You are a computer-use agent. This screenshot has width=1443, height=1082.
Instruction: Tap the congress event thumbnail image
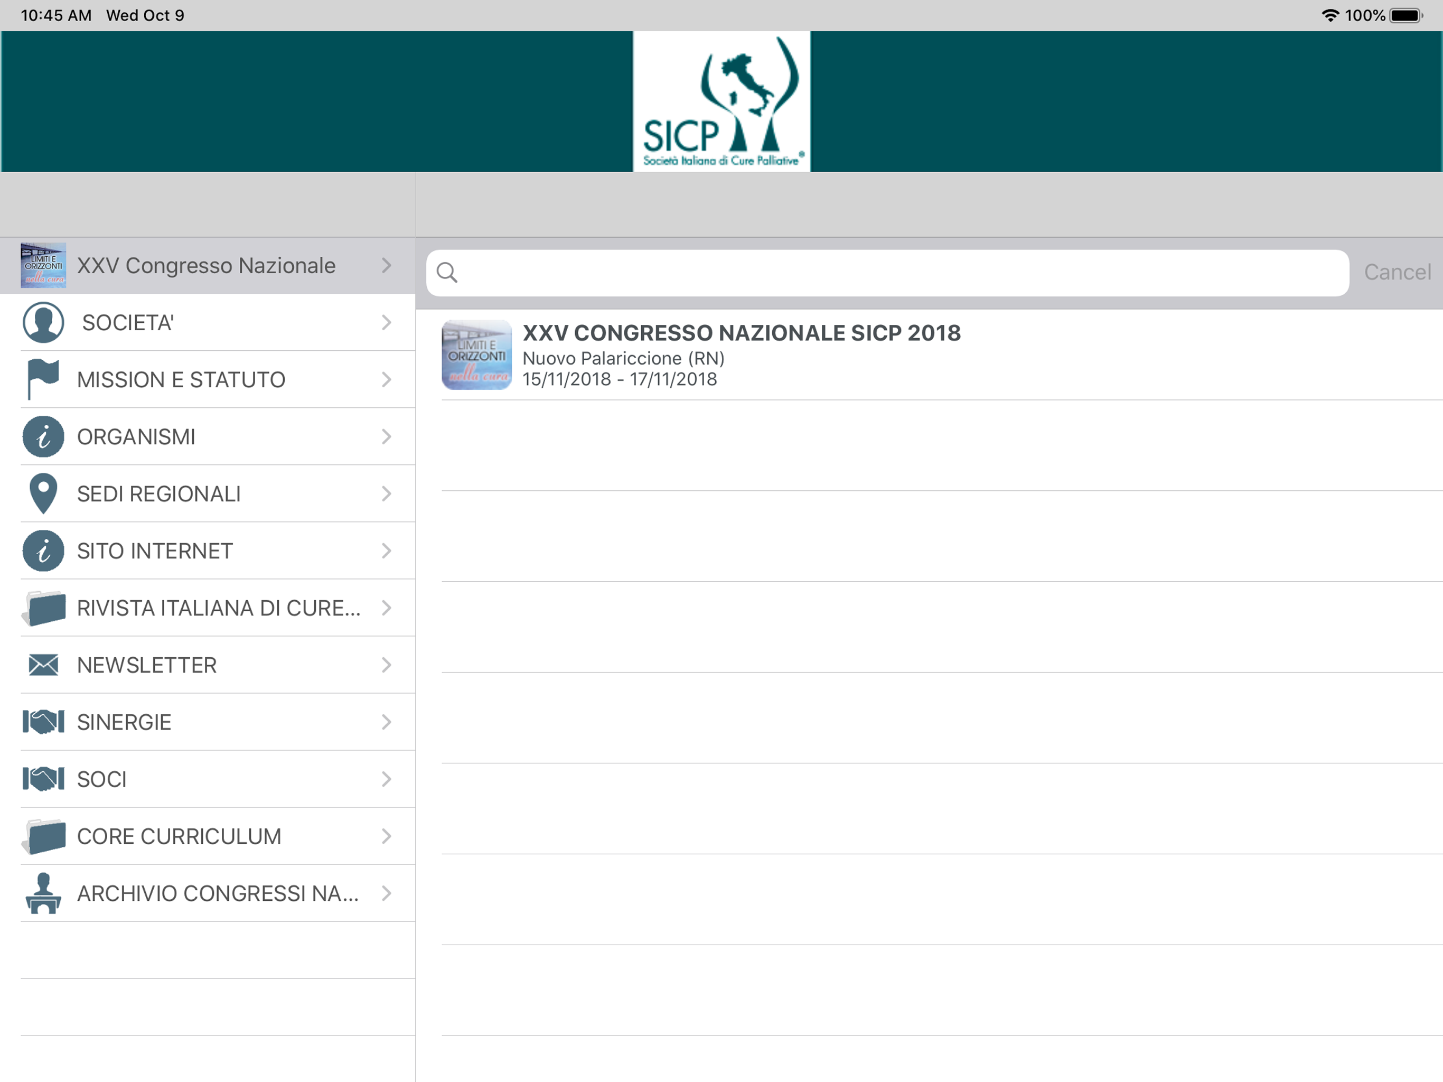point(477,355)
